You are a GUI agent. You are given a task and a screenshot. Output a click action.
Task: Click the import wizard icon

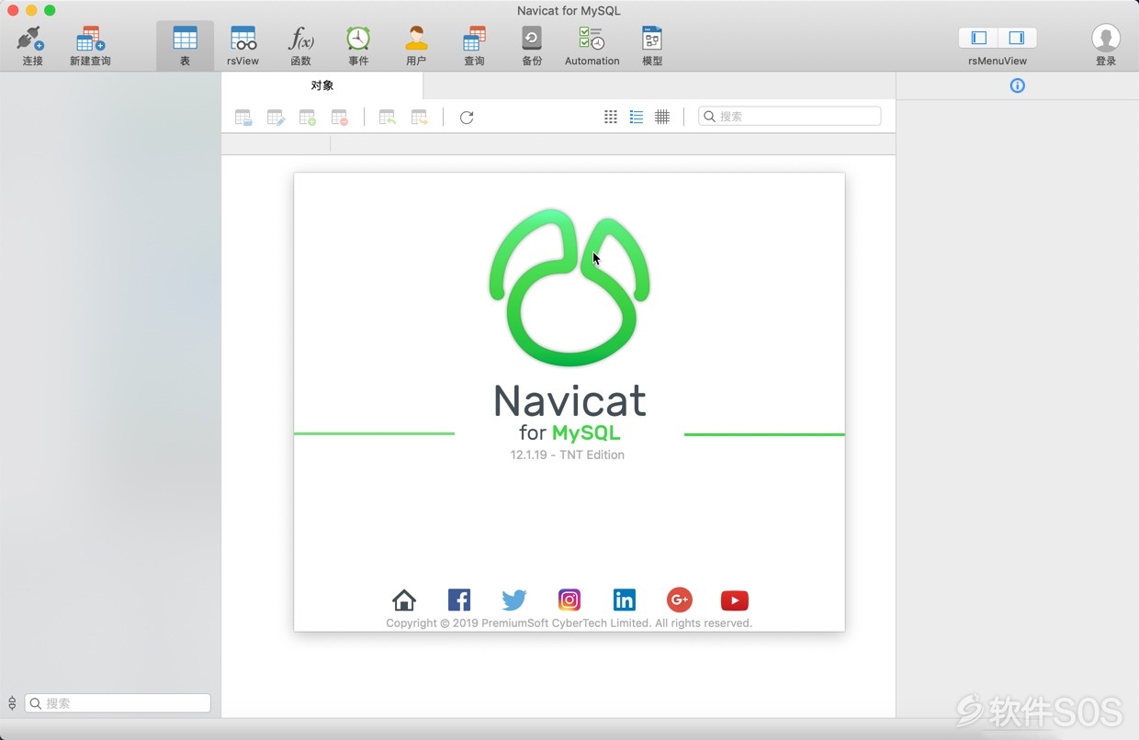(388, 118)
